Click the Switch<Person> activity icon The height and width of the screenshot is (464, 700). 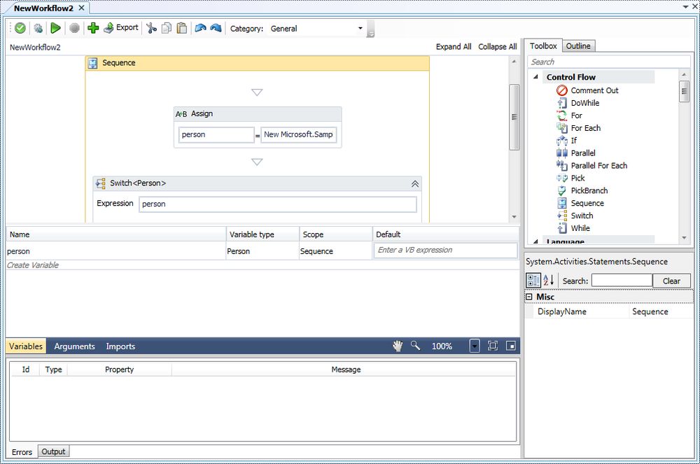(x=101, y=183)
